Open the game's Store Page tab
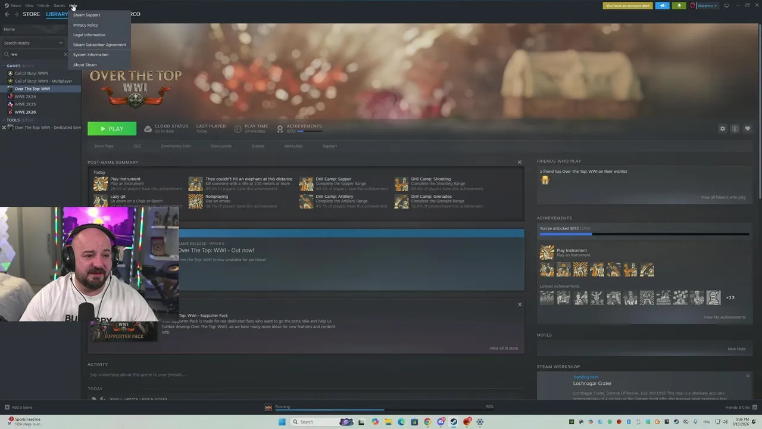This screenshot has height=429, width=762. click(x=104, y=146)
